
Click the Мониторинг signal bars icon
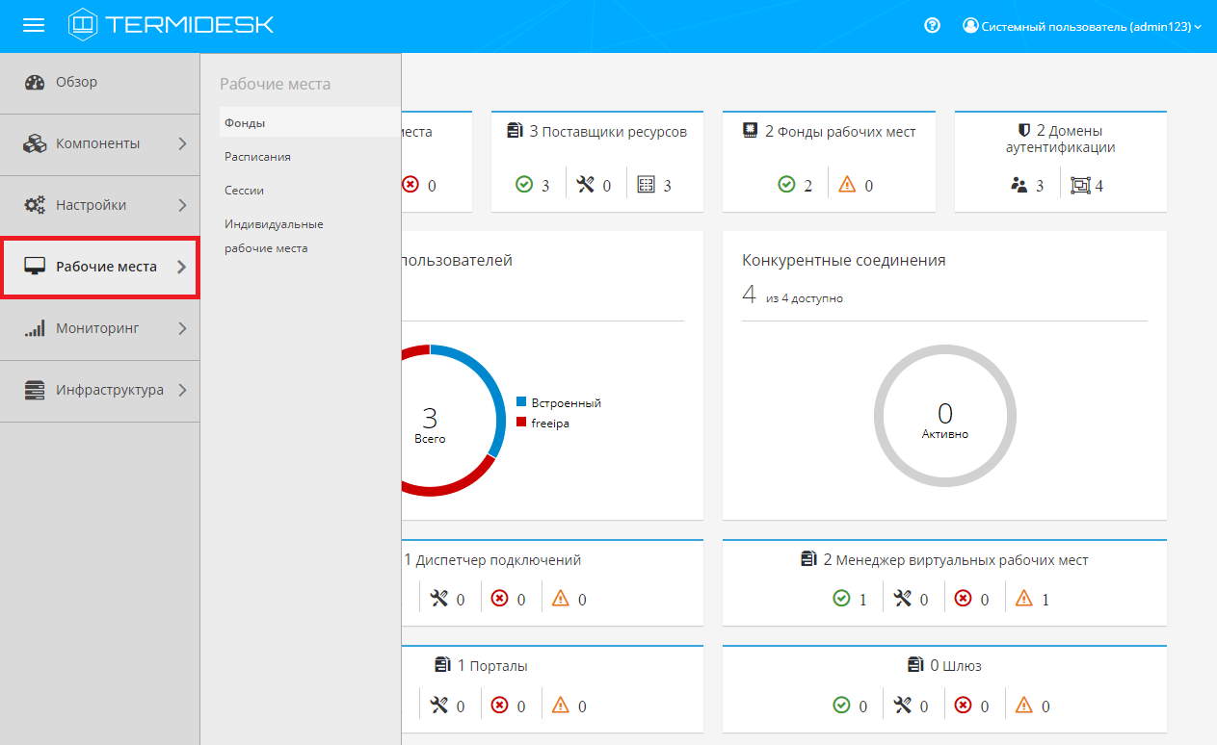coord(35,329)
